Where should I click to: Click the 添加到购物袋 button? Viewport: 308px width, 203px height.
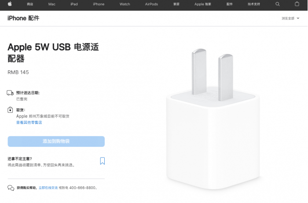(56, 141)
